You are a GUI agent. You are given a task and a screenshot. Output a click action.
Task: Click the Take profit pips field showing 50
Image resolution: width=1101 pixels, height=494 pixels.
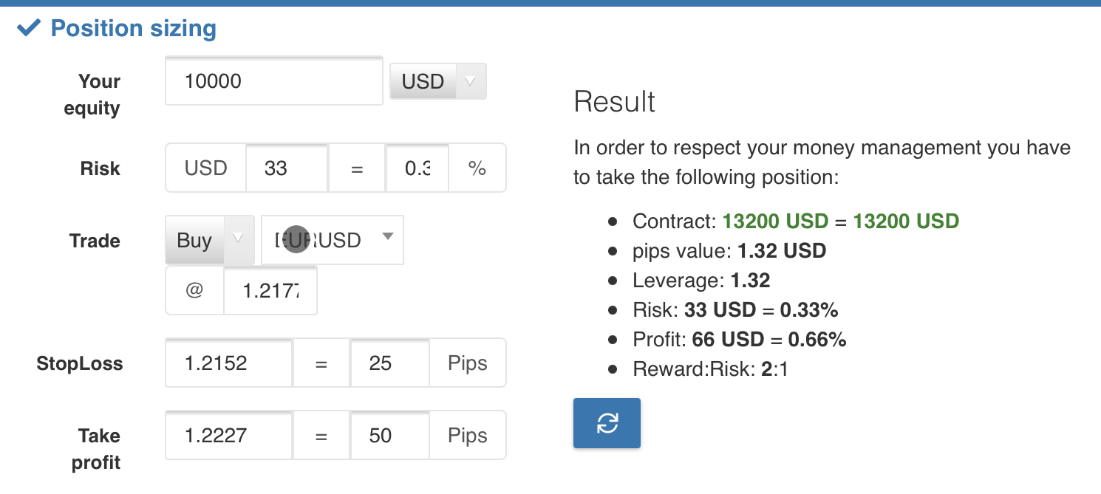(x=389, y=436)
